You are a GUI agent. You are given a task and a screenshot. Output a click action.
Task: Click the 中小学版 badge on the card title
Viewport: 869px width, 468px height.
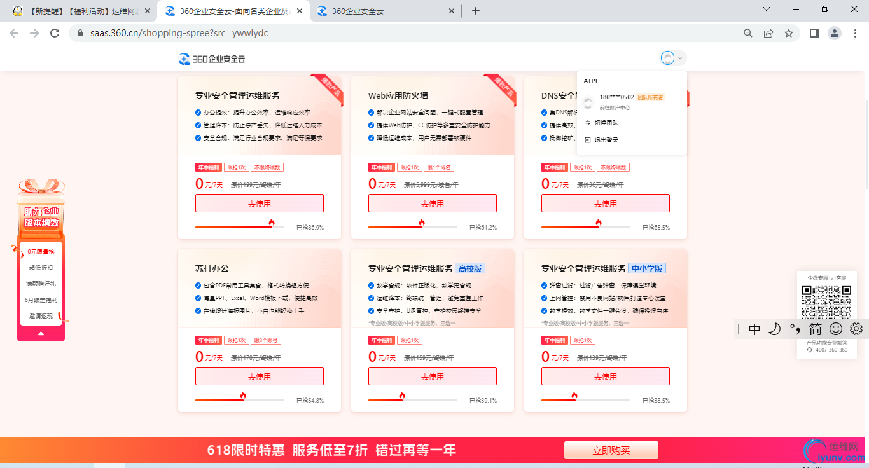click(647, 268)
